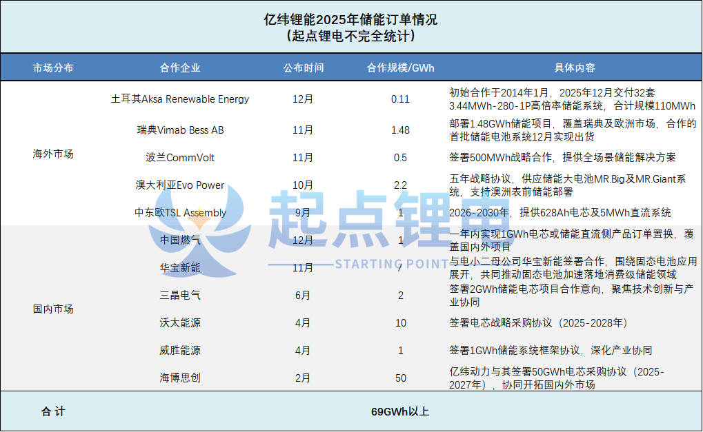Click the scale value '10' for 沃太能源
Image resolution: width=703 pixels, height=432 pixels.
(400, 322)
